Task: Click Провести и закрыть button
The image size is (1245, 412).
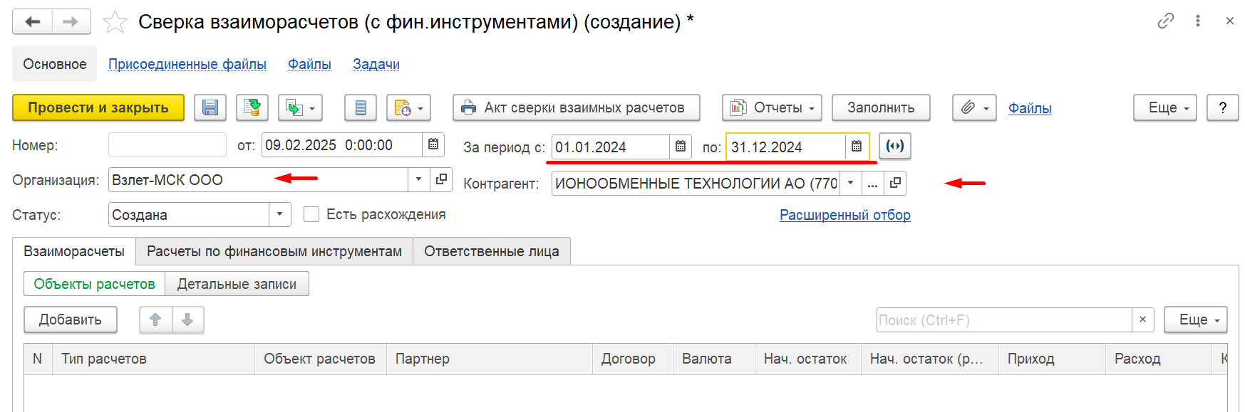Action: tap(98, 107)
